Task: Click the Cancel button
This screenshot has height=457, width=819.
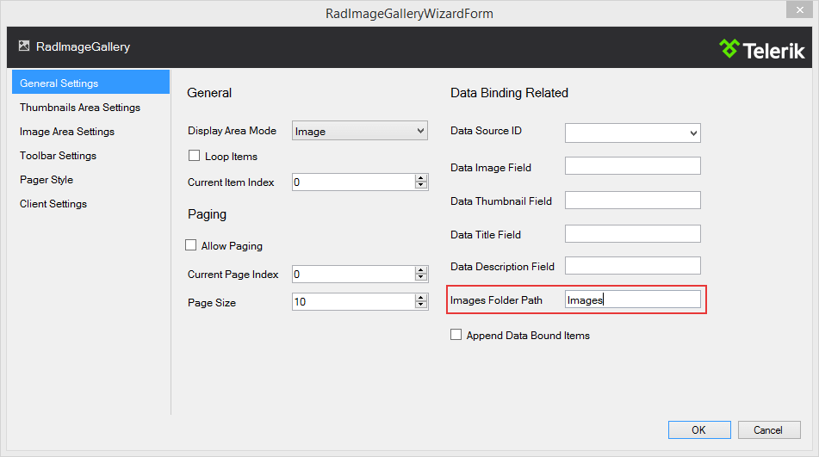Action: click(x=767, y=429)
